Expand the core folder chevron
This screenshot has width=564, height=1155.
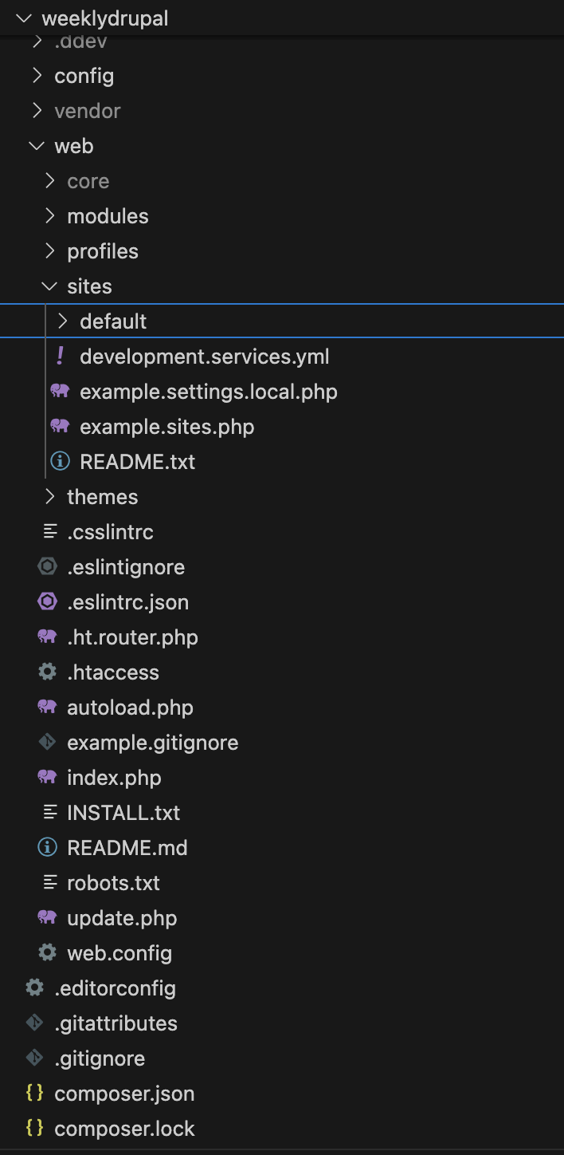click(x=49, y=181)
